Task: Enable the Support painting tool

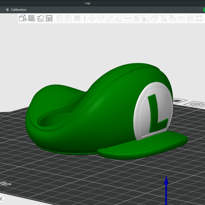Action: 145,19
